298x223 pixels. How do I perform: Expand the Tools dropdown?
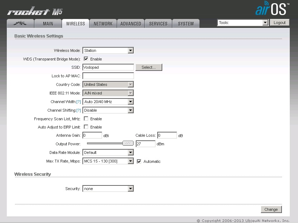point(242,23)
